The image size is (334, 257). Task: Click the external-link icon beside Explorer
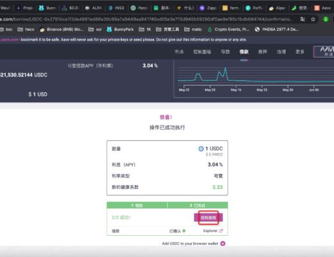221,231
